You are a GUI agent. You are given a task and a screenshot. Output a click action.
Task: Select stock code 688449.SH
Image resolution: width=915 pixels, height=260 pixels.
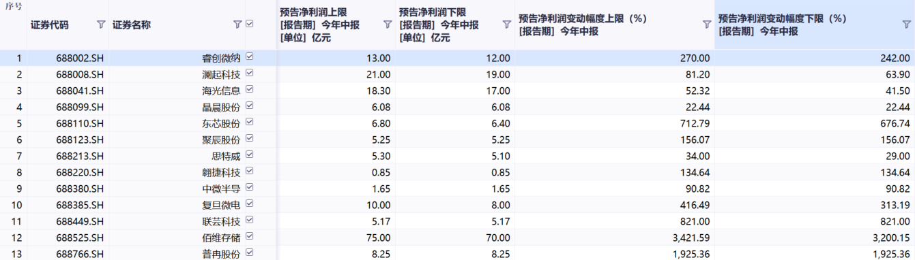pyautogui.click(x=79, y=222)
